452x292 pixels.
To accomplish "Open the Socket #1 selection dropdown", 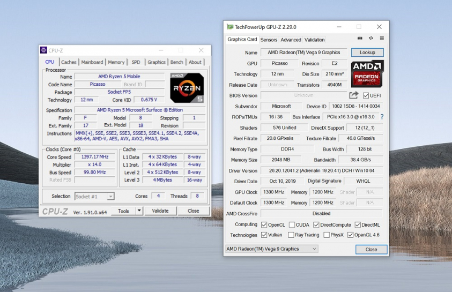I will 94,196.
